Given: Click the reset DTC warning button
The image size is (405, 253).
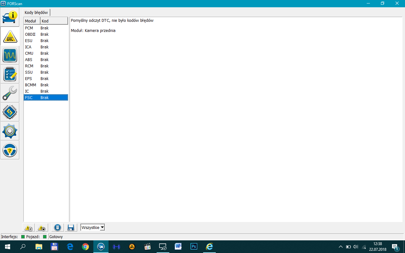Looking at the screenshot, I should pos(41,227).
